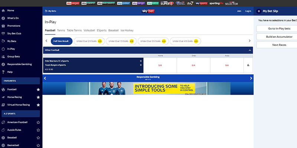Select Under/Over 3.5 Goals market

153,41
